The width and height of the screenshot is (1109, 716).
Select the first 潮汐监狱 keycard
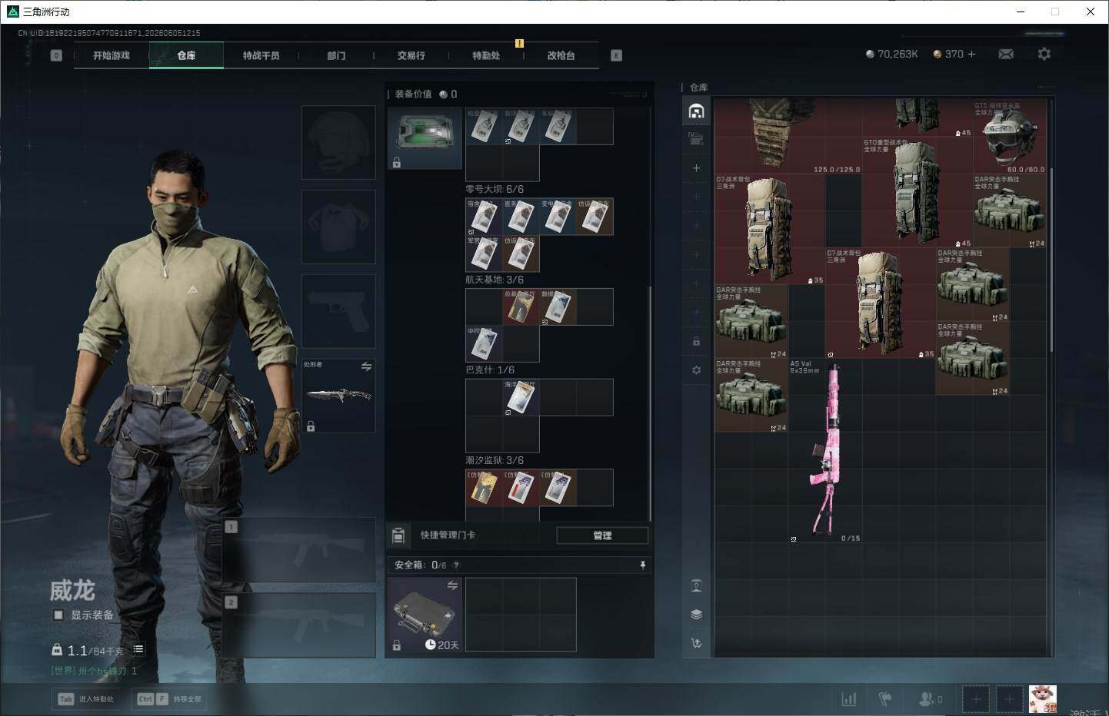[x=484, y=487]
